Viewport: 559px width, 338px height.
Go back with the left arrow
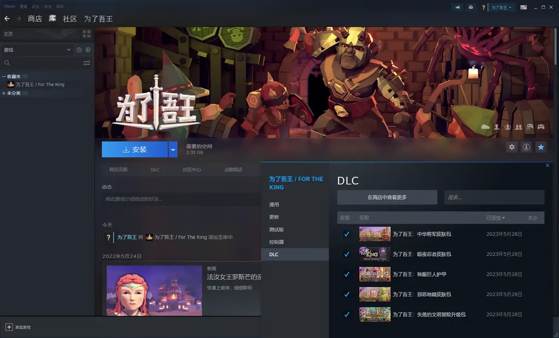coord(7,19)
